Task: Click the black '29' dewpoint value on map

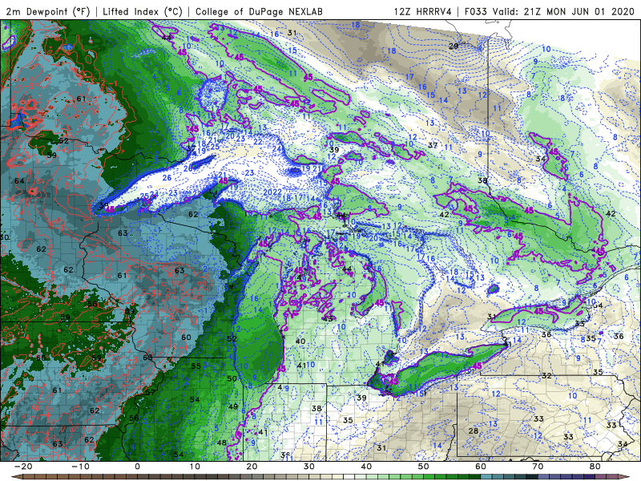Action: pyautogui.click(x=454, y=46)
